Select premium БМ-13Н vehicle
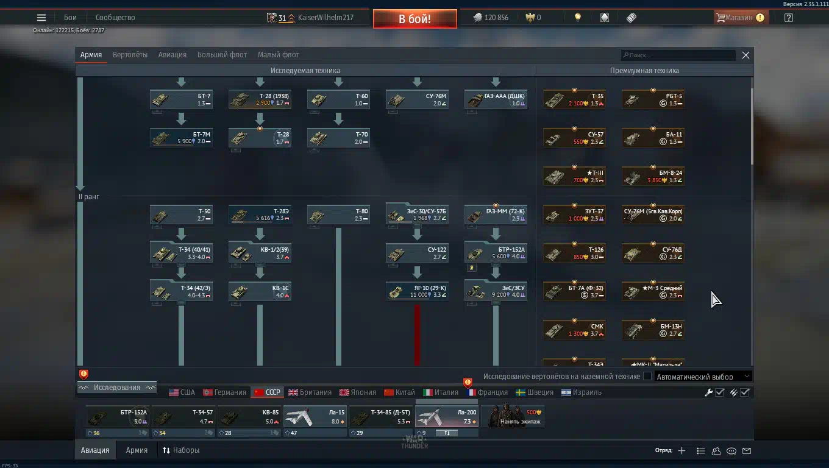This screenshot has width=829, height=468. point(653,330)
